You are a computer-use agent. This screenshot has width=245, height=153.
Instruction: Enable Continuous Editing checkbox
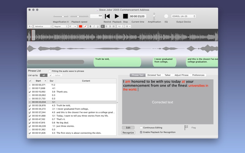[141, 128]
